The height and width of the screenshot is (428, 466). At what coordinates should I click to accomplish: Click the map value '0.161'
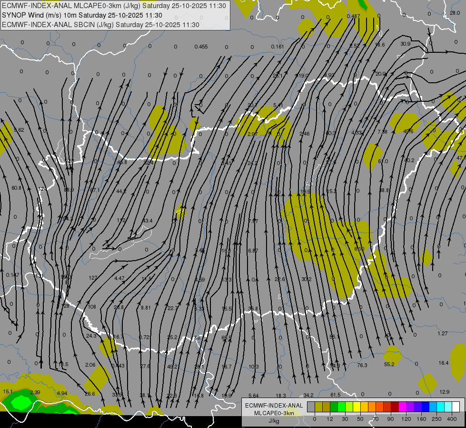click(278, 47)
